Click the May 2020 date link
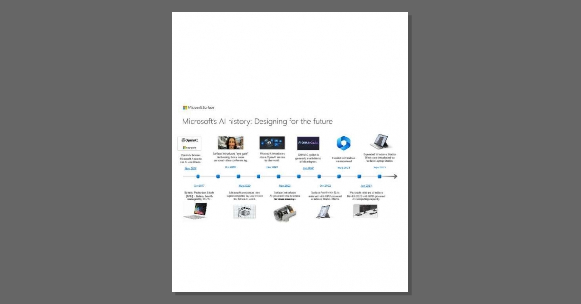Viewport: 581px width, 304px height. pyautogui.click(x=245, y=186)
